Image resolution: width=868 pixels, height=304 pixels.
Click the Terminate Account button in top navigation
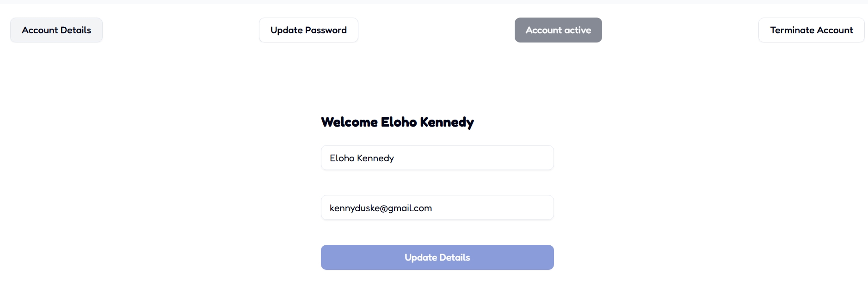[x=811, y=30]
